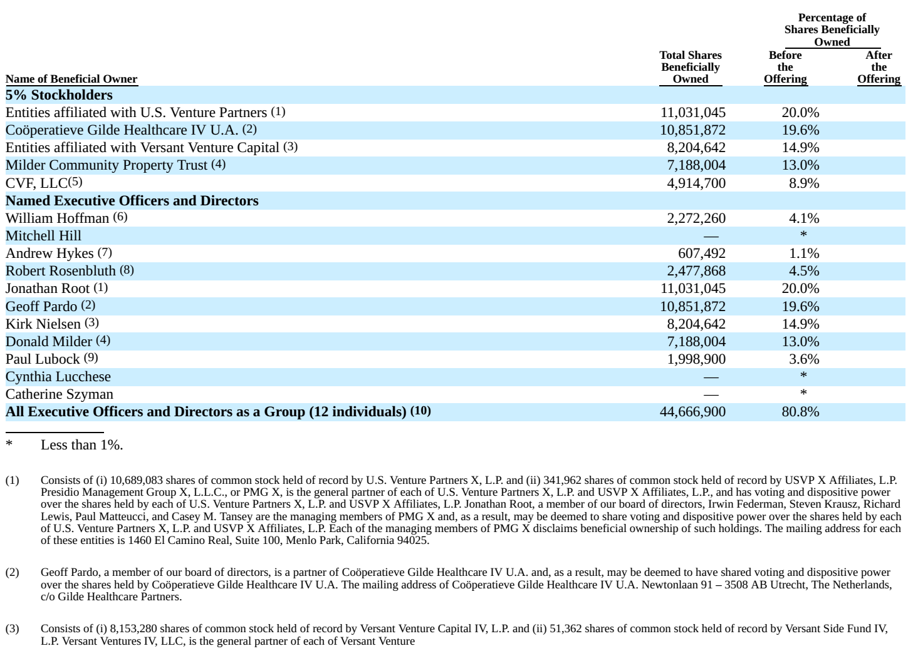Image resolution: width=913 pixels, height=656 pixels.
Task: Select 13.0% in the Milder Community Property Trust row
Action: 801,165
